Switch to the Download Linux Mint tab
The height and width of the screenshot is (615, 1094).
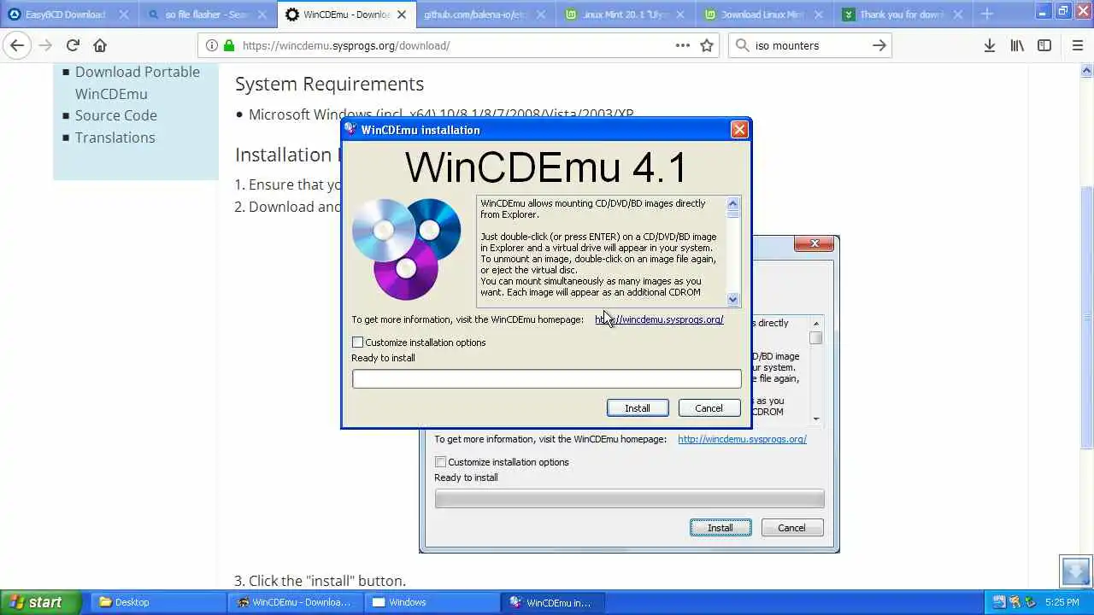tap(764, 15)
